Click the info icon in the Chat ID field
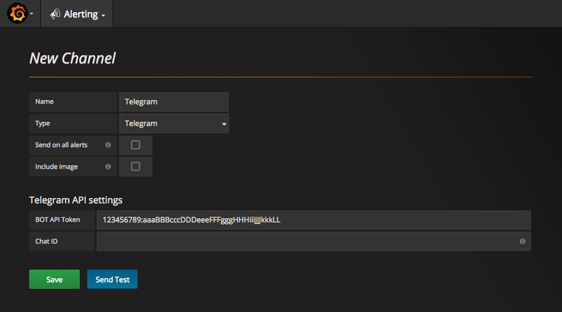 coord(522,241)
